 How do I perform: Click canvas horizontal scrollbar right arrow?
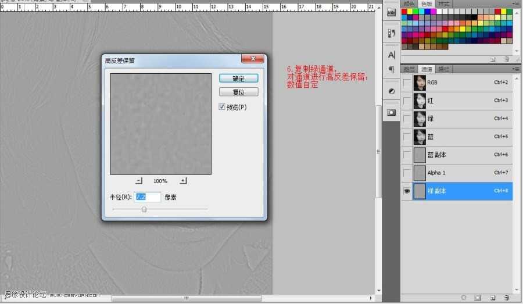[x=371, y=298]
